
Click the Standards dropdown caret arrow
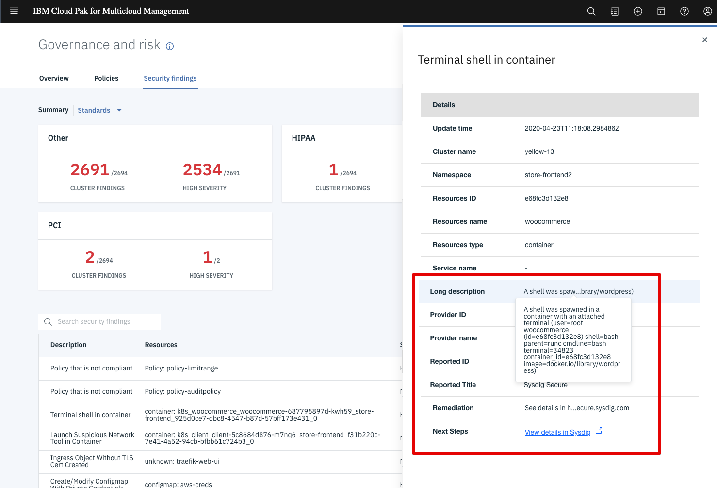(119, 110)
